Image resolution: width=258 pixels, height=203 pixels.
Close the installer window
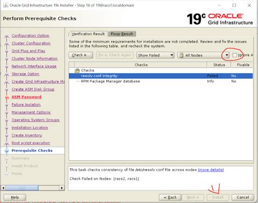249,5
